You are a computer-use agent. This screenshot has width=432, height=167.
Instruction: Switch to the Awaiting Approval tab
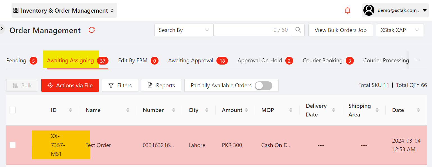191,61
